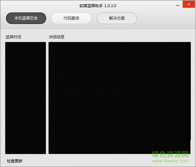Click the detail panel's right-edge scrollbar strip
Image resolution: width=196 pixels, height=167 pixels.
pyautogui.click(x=189, y=97)
